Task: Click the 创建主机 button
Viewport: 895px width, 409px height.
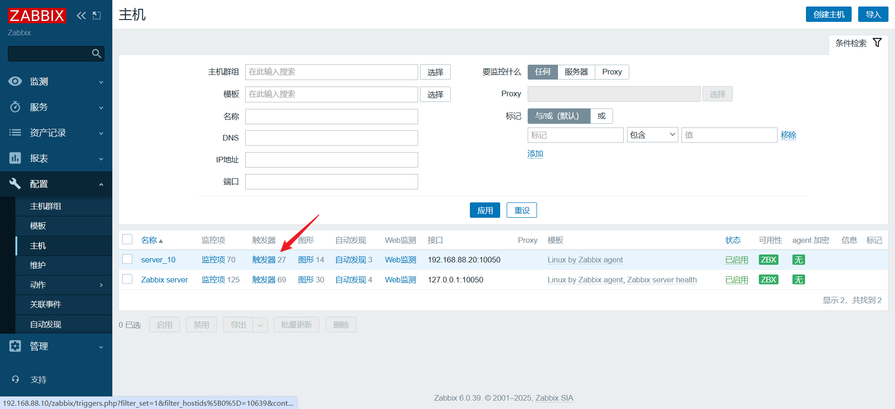Action: click(828, 14)
